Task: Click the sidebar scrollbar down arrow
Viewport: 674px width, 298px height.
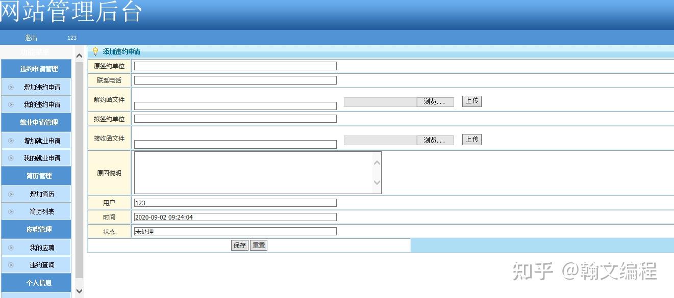Action: coord(79,291)
